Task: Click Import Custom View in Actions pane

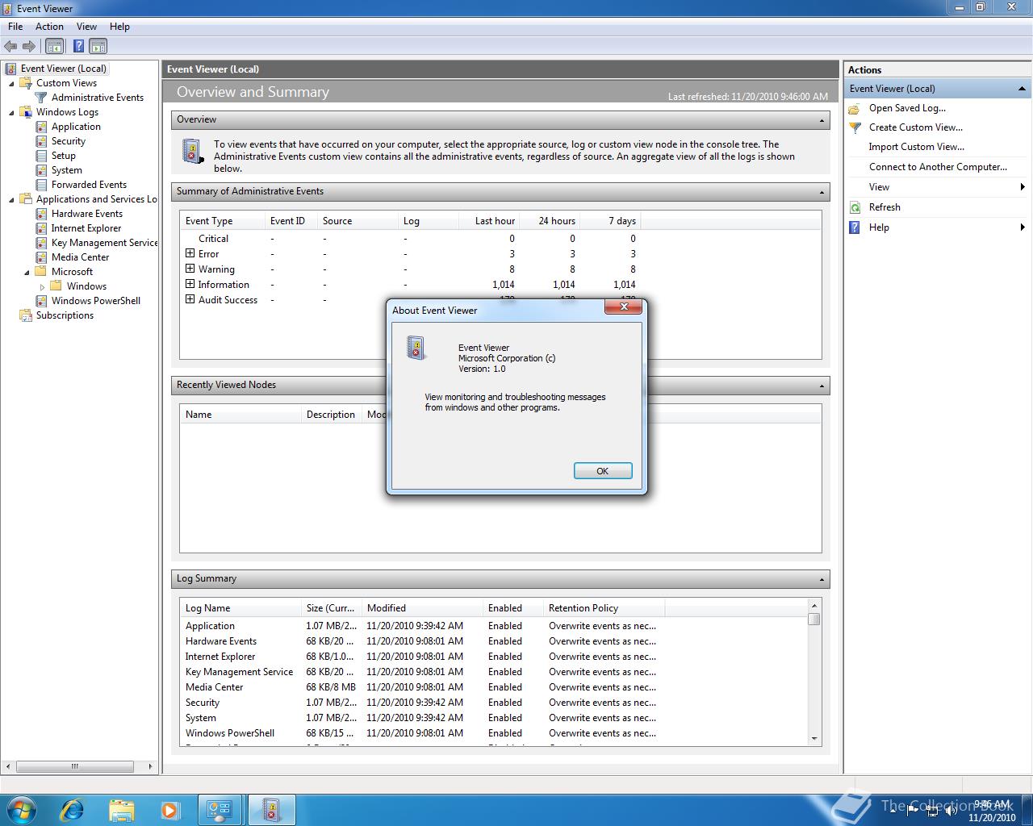Action: click(x=916, y=147)
